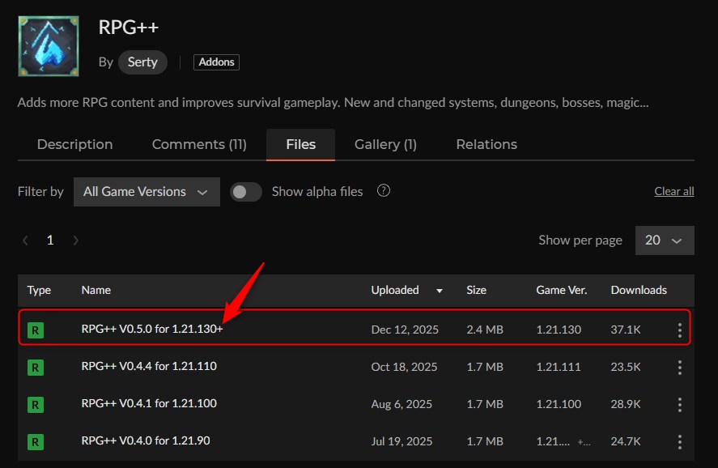718x468 pixels.
Task: Click the green R release badge for V0.5.0
Action: 36,330
